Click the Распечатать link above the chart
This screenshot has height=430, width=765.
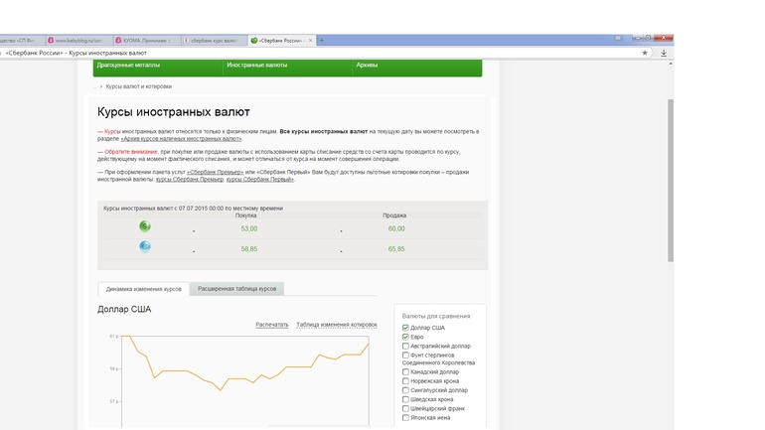(x=271, y=324)
